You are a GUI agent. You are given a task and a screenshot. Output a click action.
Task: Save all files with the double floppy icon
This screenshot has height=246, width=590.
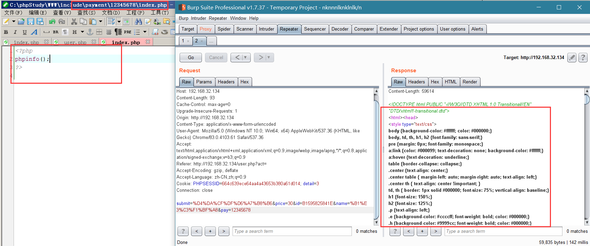click(40, 22)
